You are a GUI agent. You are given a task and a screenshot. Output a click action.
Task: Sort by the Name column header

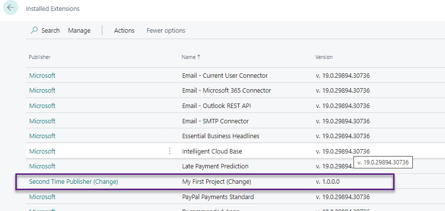point(190,57)
